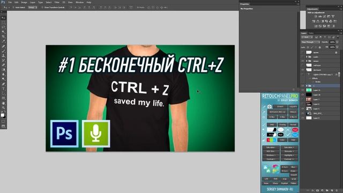Viewport: 343px width, 193px height.
Task: Open the Fill value dropdown arrow
Action: click(338, 47)
